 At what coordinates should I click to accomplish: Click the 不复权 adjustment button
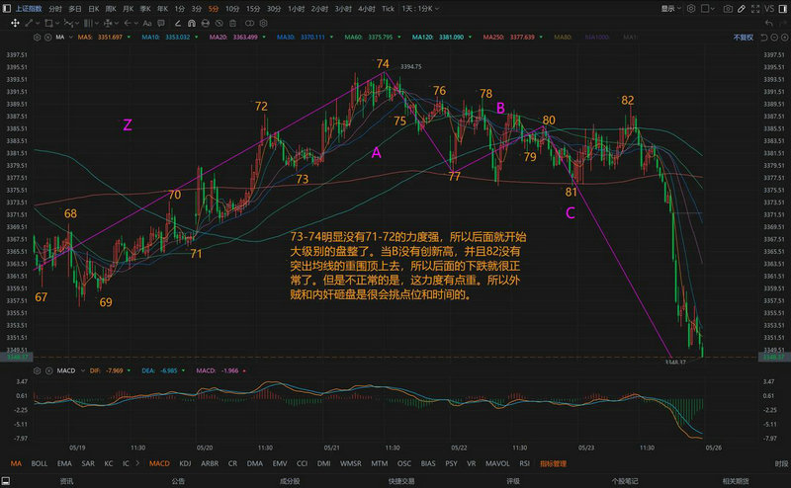click(743, 37)
